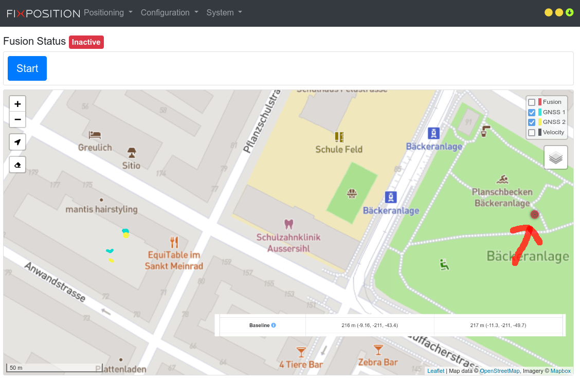Zoom in on the map
Screen dimensions: 580x378
point(17,104)
